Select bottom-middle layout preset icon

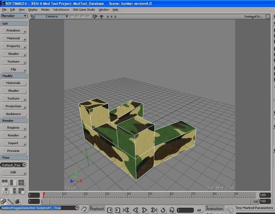[13, 191]
